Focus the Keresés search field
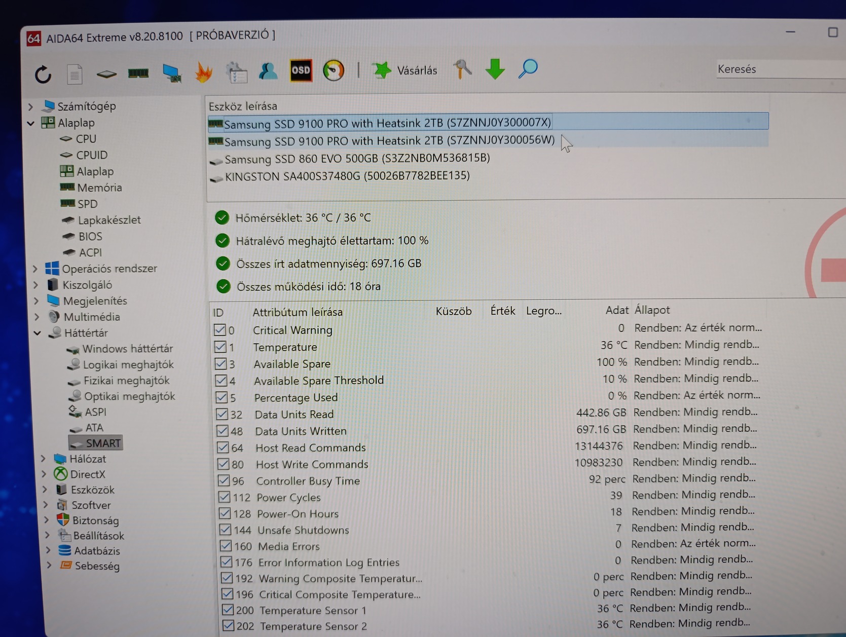Image resolution: width=846 pixels, height=637 pixels. (x=781, y=69)
